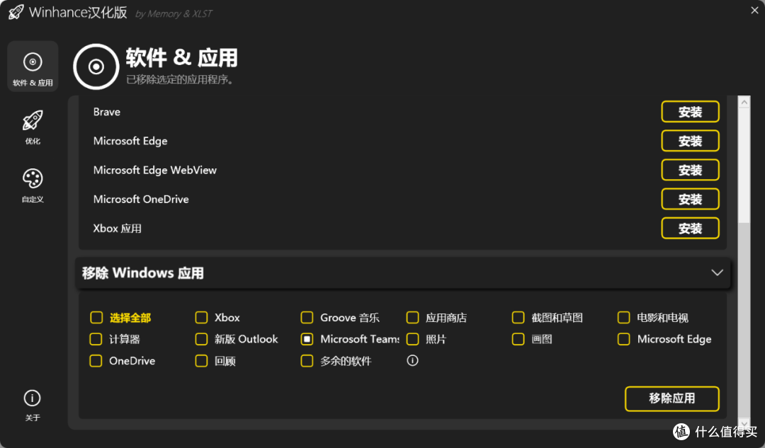Click the Microsoft OneDrive row text
765x448 pixels.
tap(141, 199)
